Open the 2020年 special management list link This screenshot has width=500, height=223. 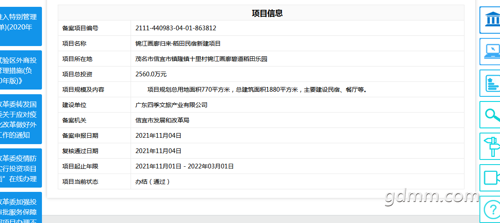point(21,26)
